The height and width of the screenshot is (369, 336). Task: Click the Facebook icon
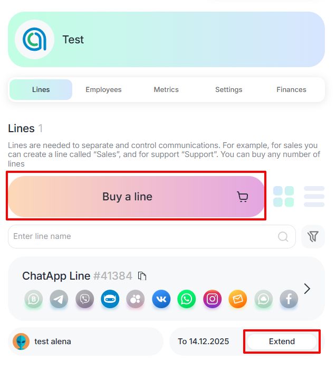coord(289,300)
